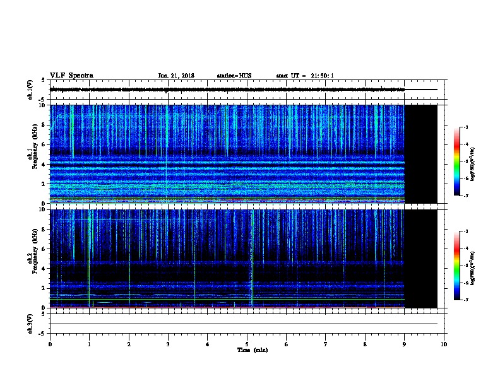The width and height of the screenshot is (500, 386).
Task: Click time axis tick label "3"
Action: 168,344
